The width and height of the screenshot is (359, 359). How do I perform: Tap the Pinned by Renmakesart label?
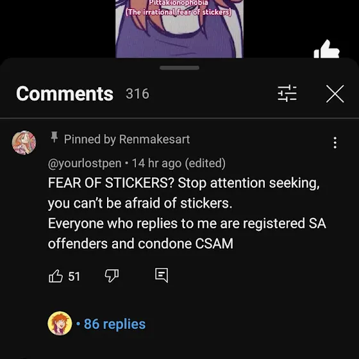pos(127,139)
